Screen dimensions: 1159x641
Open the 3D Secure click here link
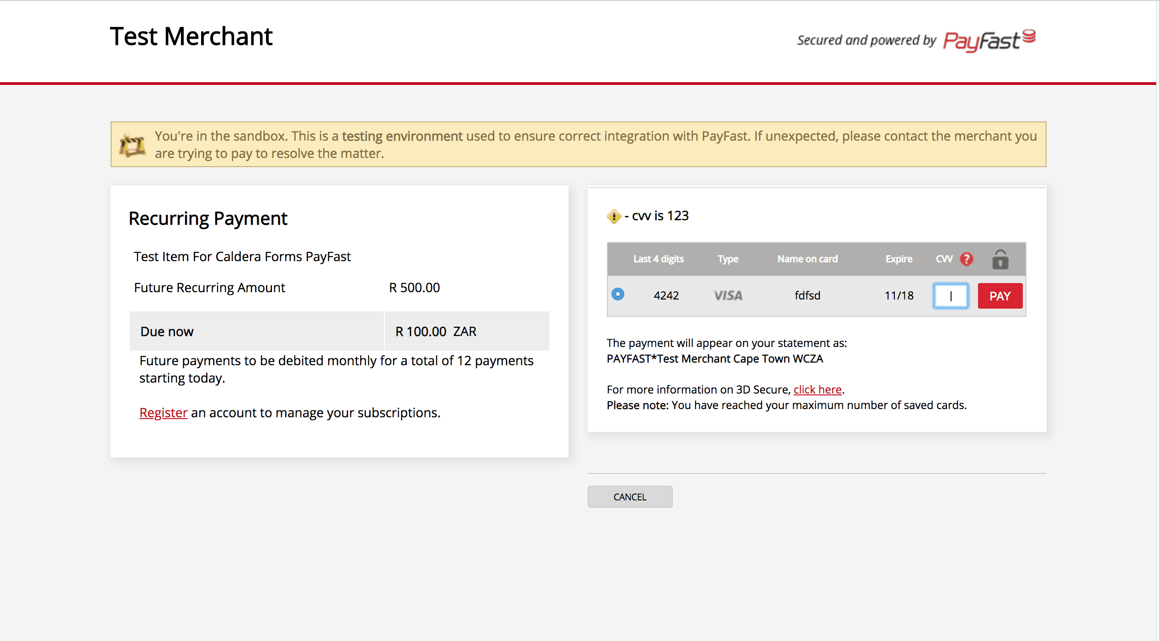(x=818, y=389)
